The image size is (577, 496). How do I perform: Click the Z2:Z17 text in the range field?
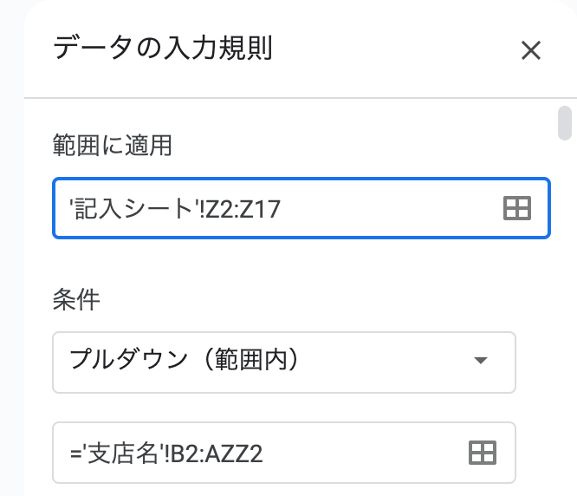[x=243, y=209]
